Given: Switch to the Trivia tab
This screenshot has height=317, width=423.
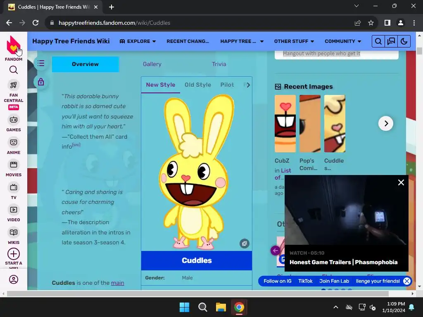Looking at the screenshot, I should coord(219,64).
